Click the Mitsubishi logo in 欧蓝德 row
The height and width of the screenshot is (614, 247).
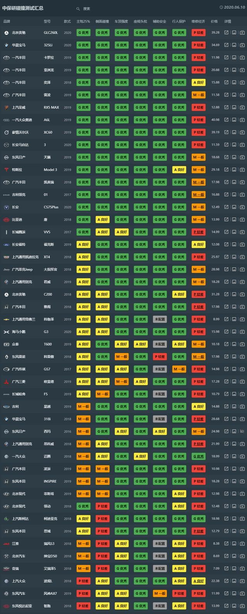(6, 382)
